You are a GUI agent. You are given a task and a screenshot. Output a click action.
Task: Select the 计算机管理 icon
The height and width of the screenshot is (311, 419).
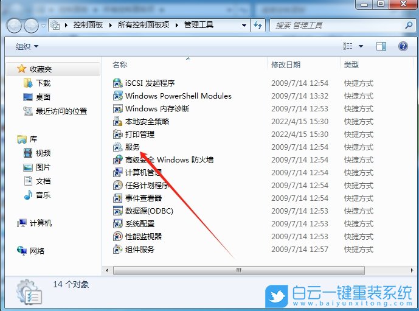pyautogui.click(x=118, y=173)
